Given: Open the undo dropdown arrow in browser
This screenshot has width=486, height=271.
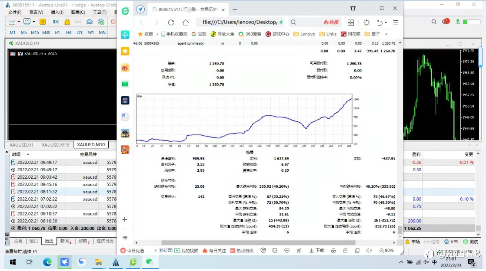Looking at the screenshot, I should coord(386,23).
